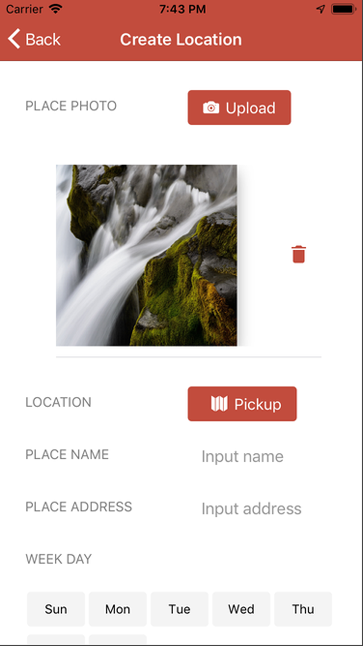Toggle the Sun weekday option
Viewport: 363px width, 646px height.
(56, 609)
